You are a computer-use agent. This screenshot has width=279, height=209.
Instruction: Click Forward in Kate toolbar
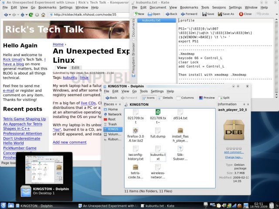189,14
